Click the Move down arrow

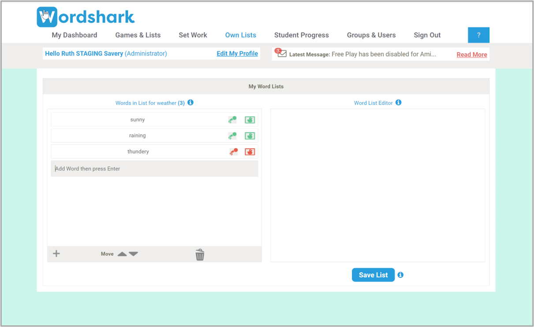[x=134, y=254]
